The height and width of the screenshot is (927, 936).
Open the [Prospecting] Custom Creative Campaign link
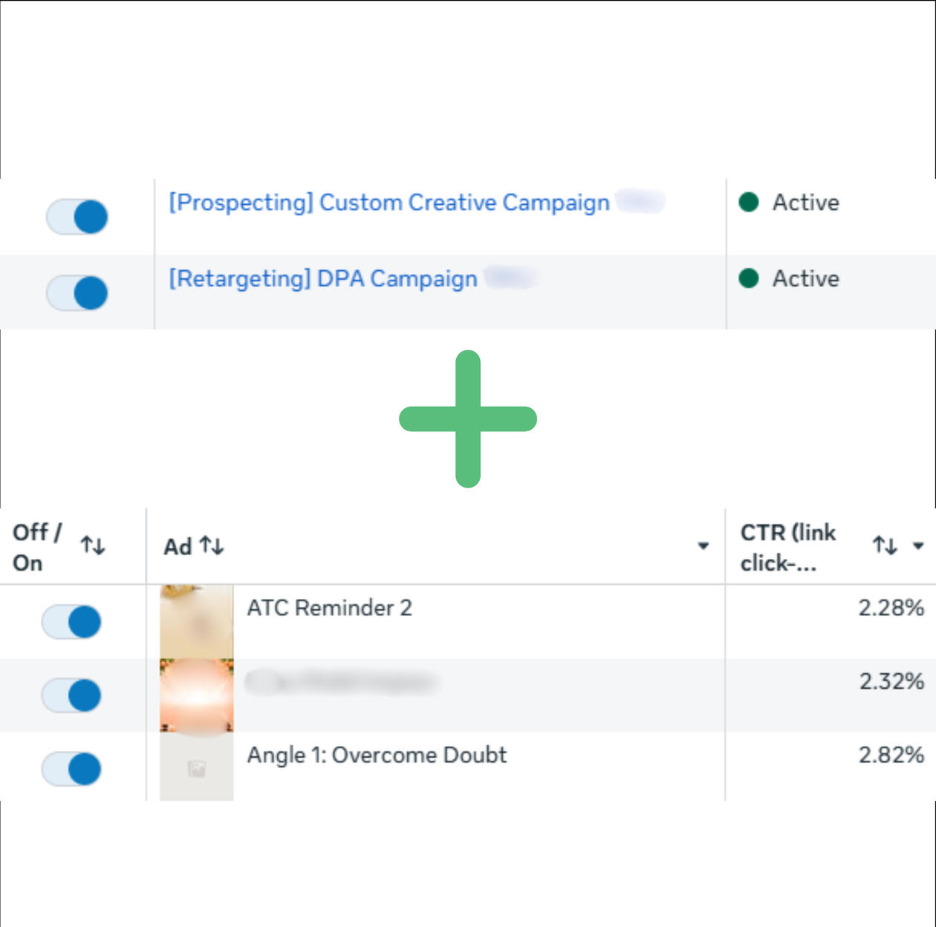(x=389, y=203)
